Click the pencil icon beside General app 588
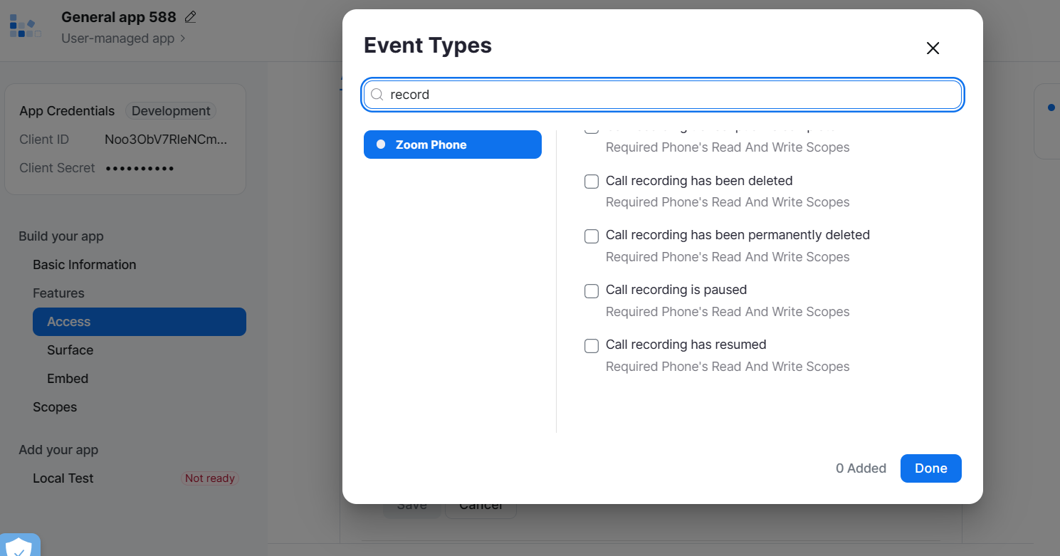Image resolution: width=1060 pixels, height=556 pixels. [190, 16]
